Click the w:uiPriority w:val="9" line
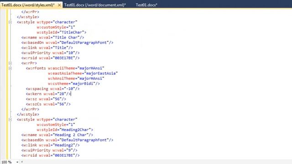Viewport: 292px width, 164px height. 49,150
